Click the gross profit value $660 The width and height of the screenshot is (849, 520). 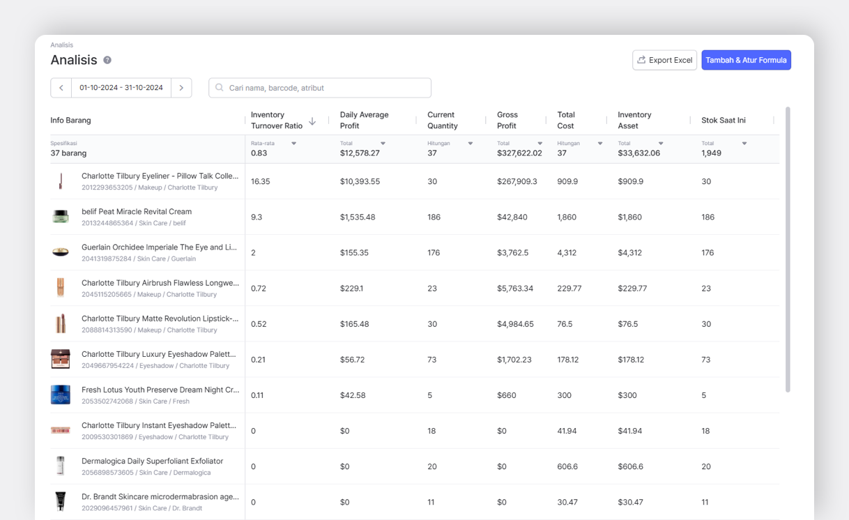point(507,395)
